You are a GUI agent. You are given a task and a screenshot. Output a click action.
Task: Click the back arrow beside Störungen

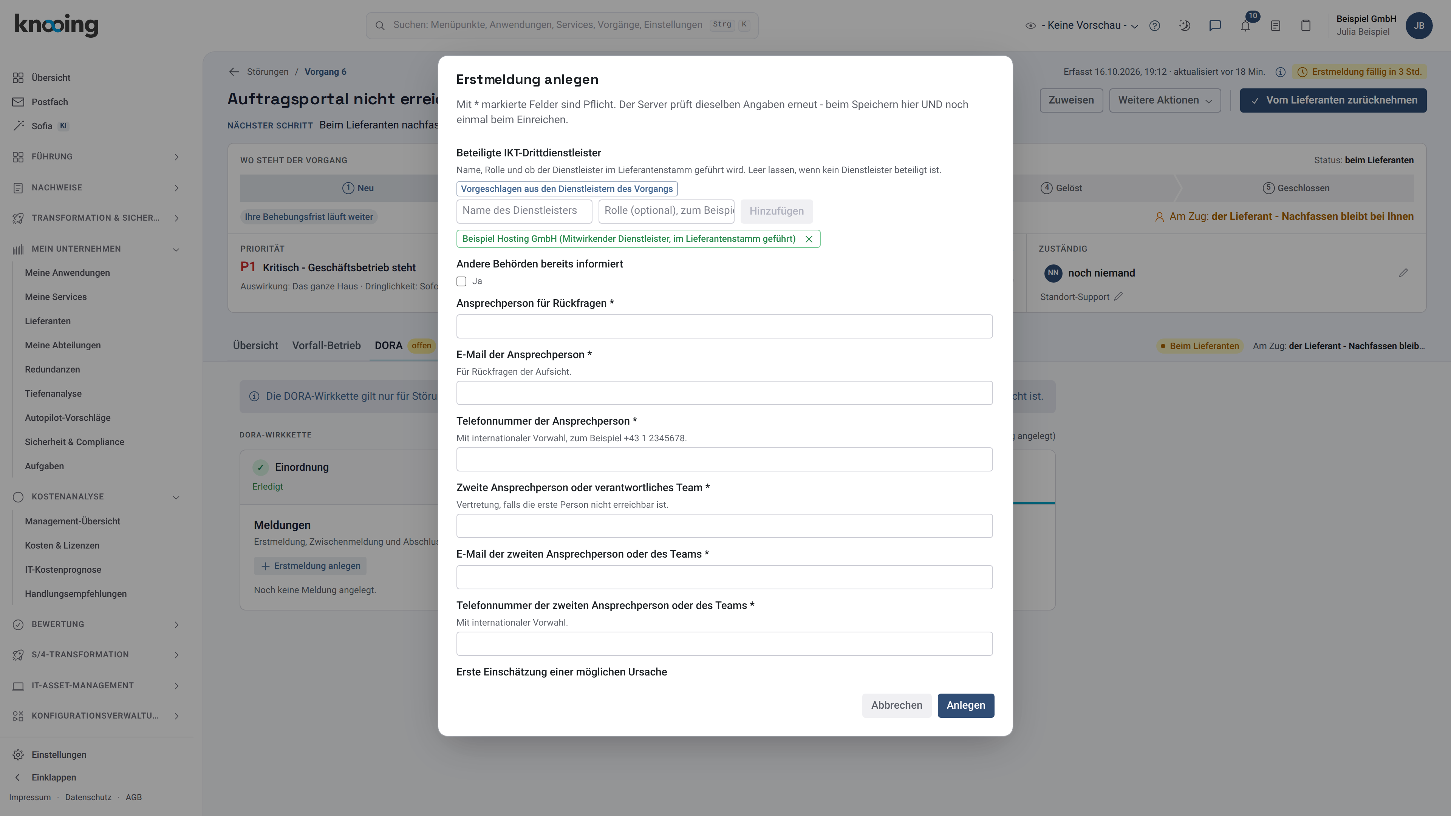(234, 71)
